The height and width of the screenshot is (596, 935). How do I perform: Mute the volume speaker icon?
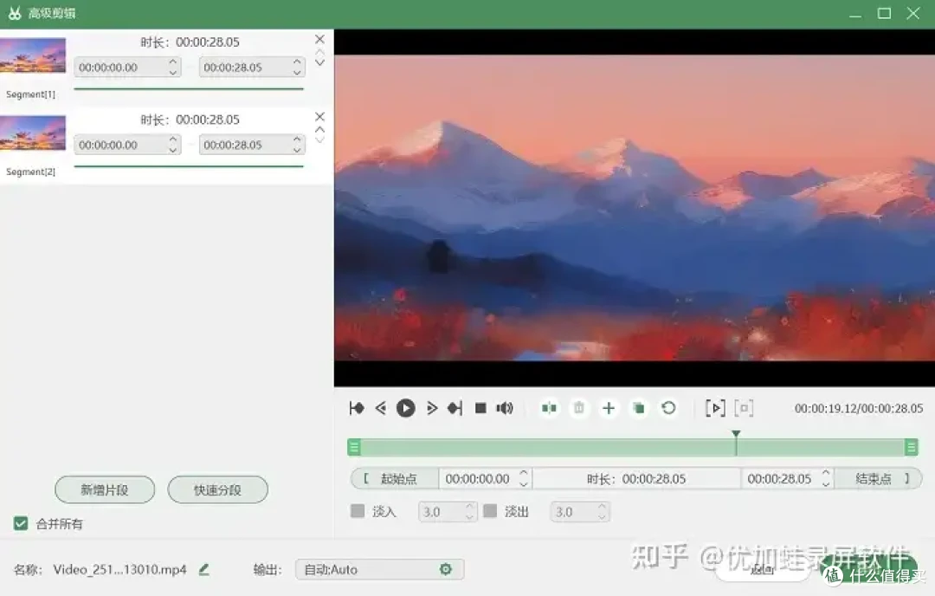click(505, 408)
